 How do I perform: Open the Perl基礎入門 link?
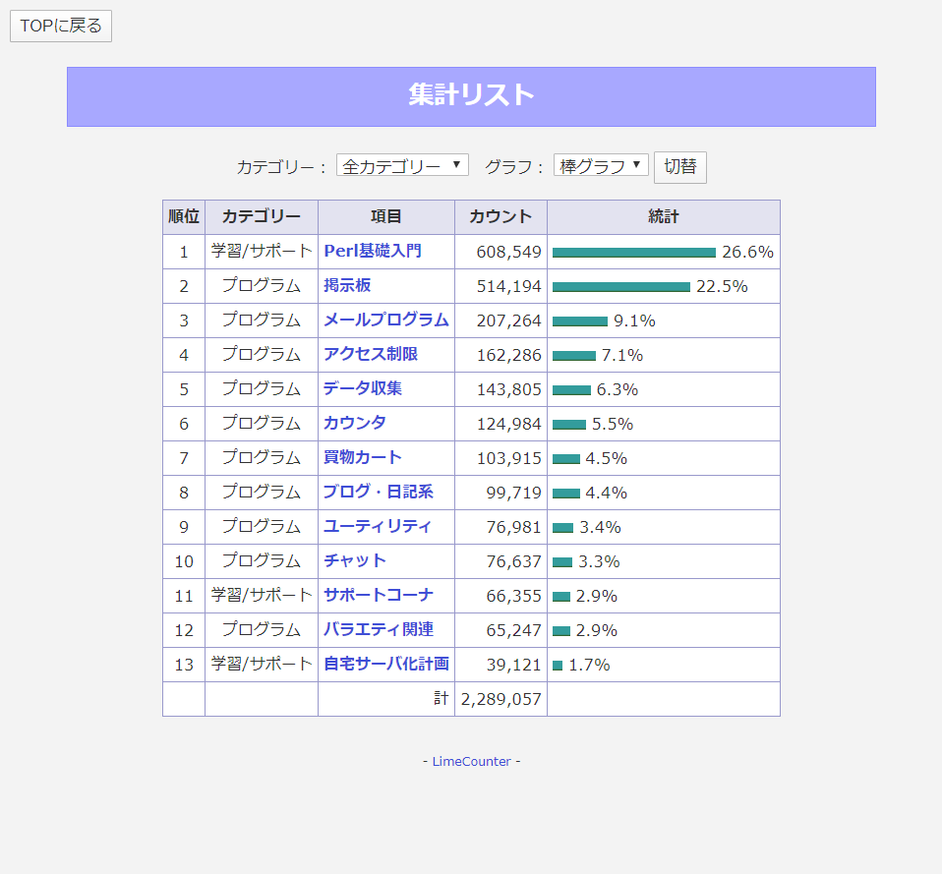click(373, 252)
